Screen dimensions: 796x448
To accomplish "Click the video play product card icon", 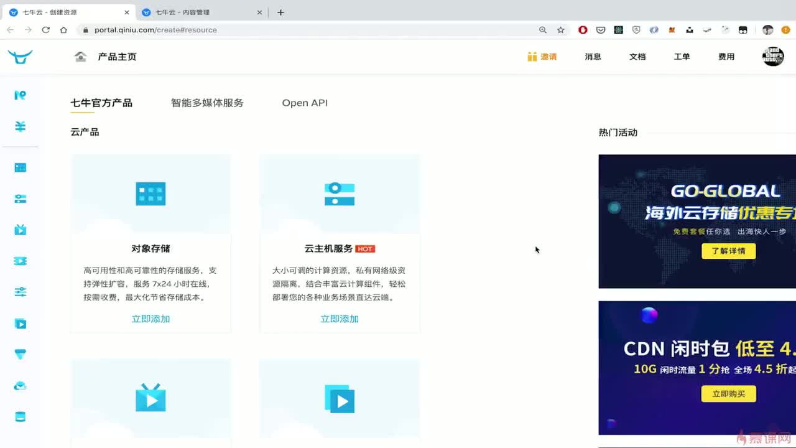I will [340, 399].
